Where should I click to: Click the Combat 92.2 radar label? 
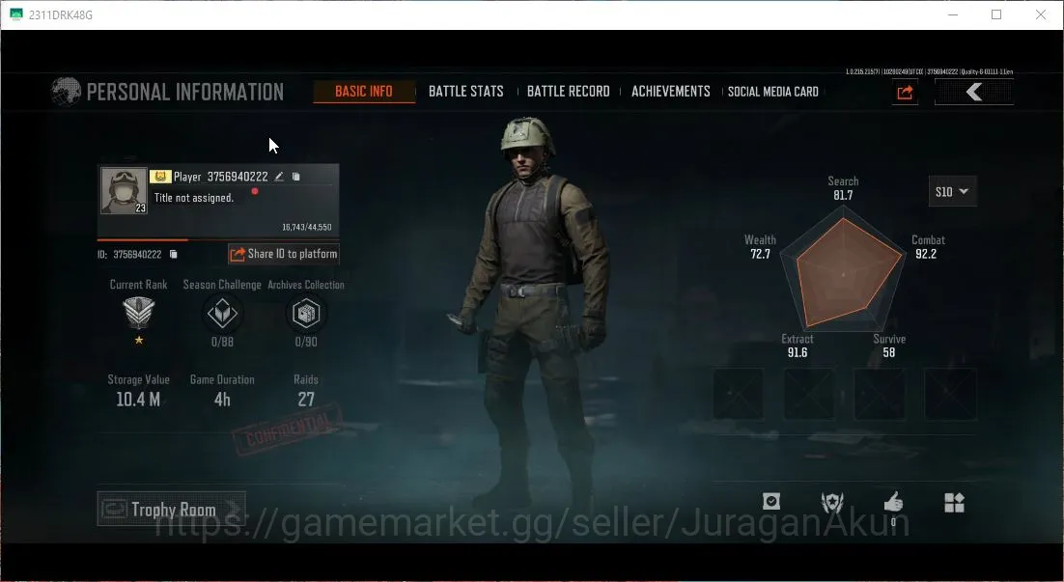pos(927,247)
